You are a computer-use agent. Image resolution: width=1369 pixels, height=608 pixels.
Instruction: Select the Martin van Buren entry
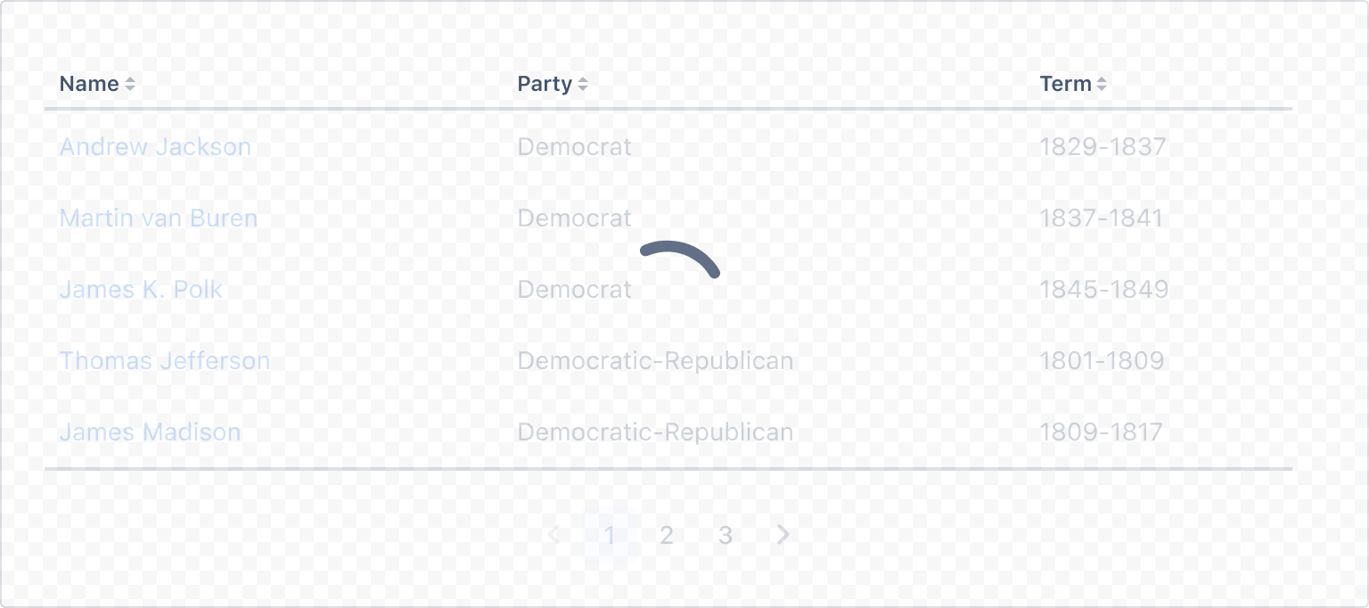pos(158,218)
